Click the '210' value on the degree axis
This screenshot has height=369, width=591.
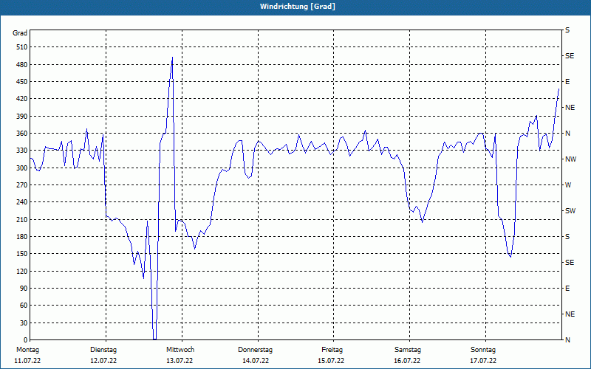click(22, 219)
